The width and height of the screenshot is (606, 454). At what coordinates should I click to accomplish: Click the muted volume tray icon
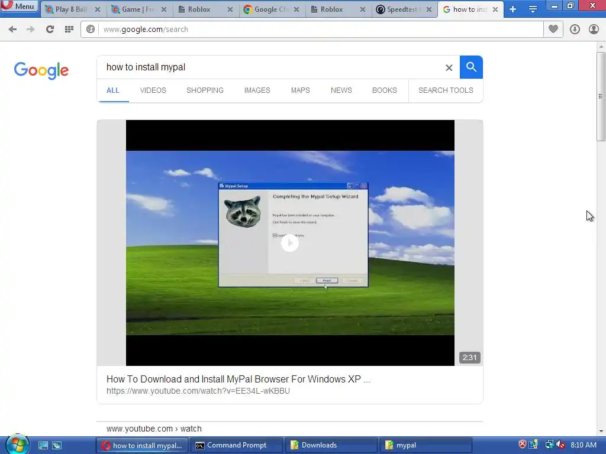(560, 445)
